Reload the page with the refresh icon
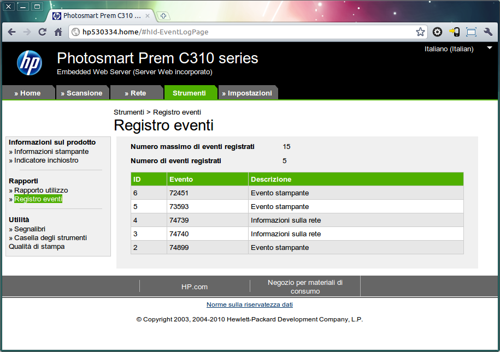Image resolution: width=500 pixels, height=352 pixels. (x=43, y=32)
